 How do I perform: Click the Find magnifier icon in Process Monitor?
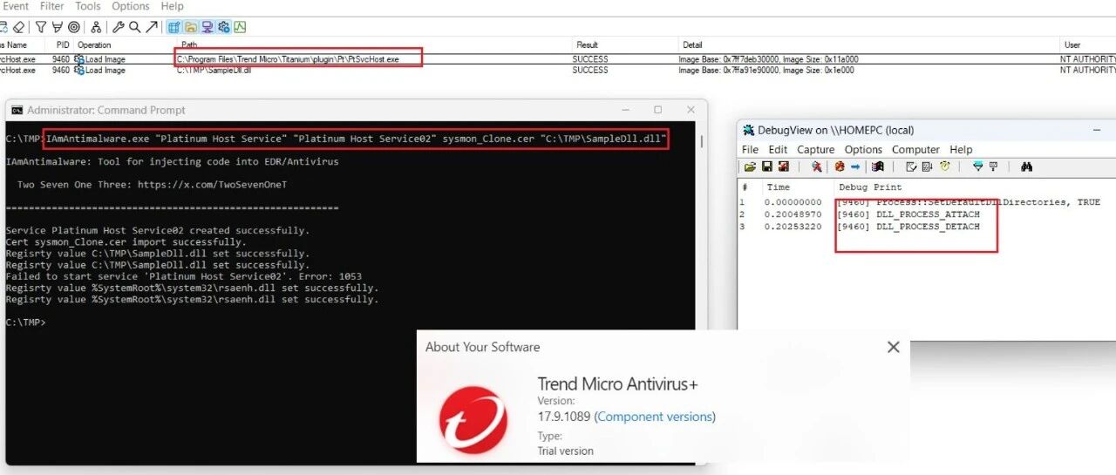point(135,27)
